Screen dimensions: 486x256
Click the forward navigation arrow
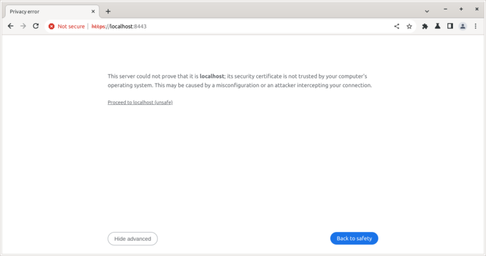[x=23, y=26]
